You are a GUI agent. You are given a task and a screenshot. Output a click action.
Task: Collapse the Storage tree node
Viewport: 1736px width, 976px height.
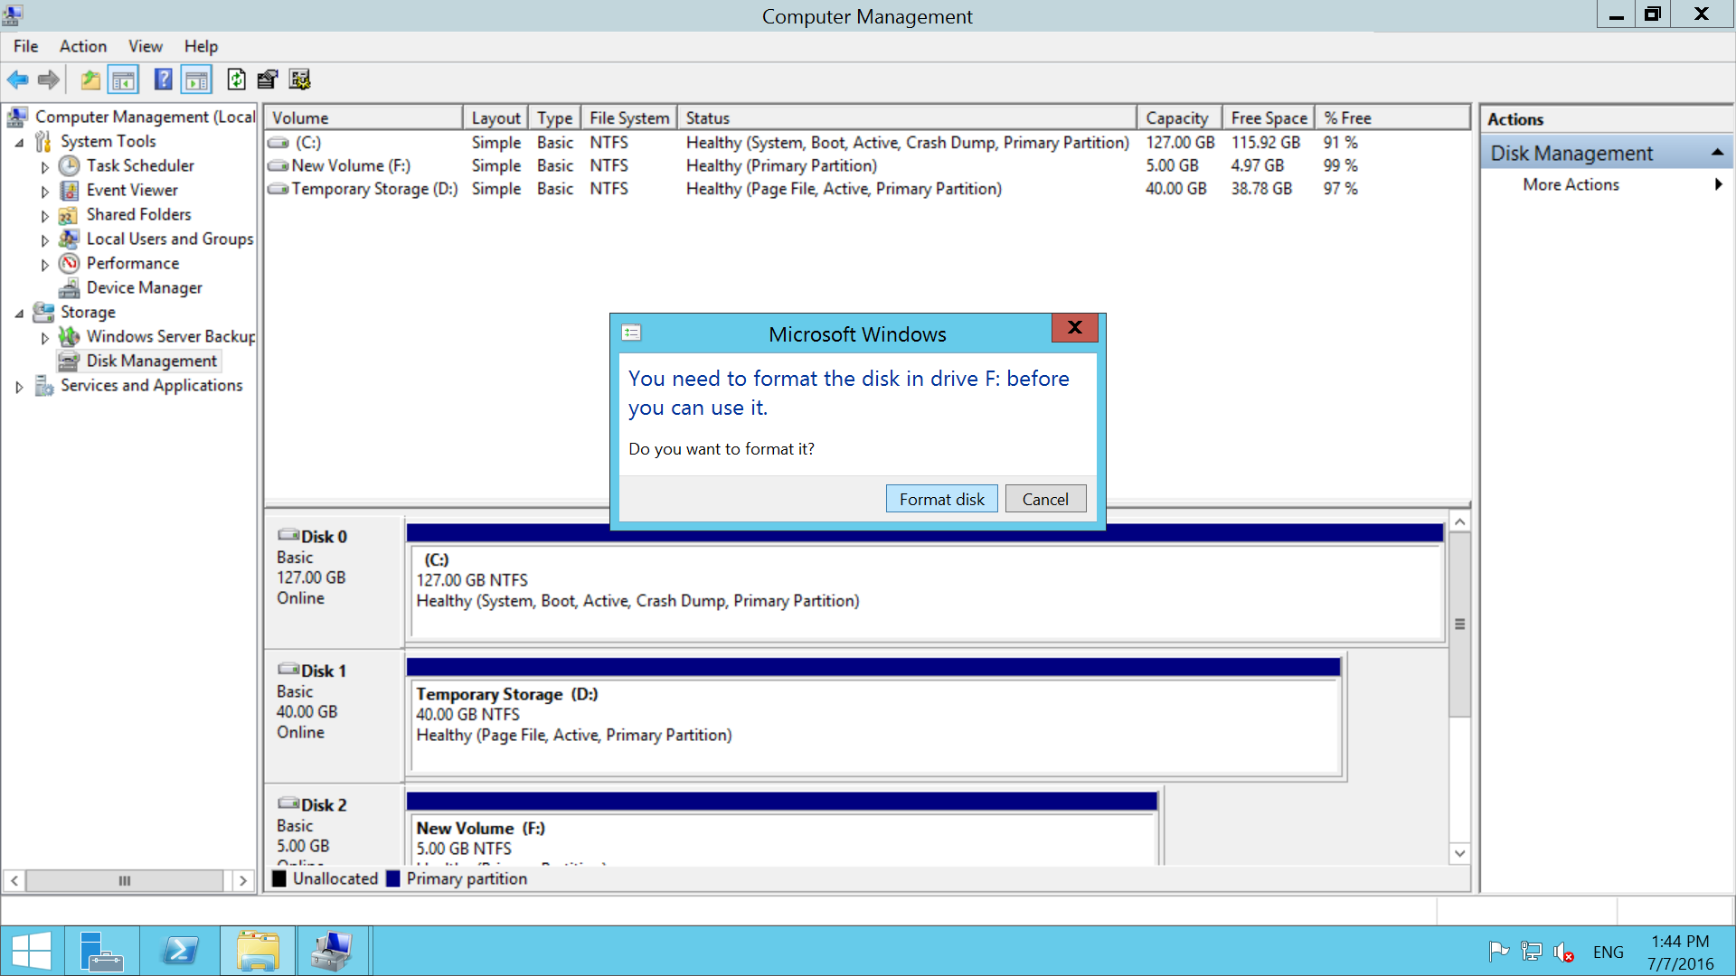pyautogui.click(x=20, y=313)
